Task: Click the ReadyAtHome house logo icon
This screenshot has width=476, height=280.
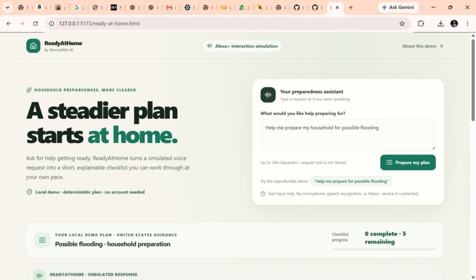Action: [x=33, y=46]
